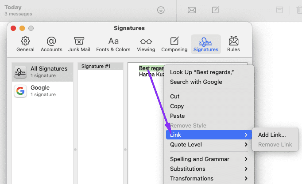Open Fonts & Colors preferences
302x184 pixels.
coord(113,44)
